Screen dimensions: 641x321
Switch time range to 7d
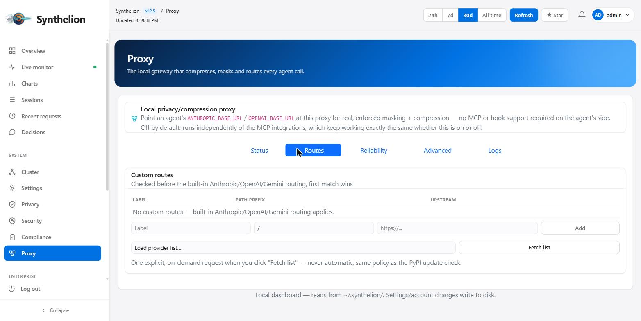point(450,15)
